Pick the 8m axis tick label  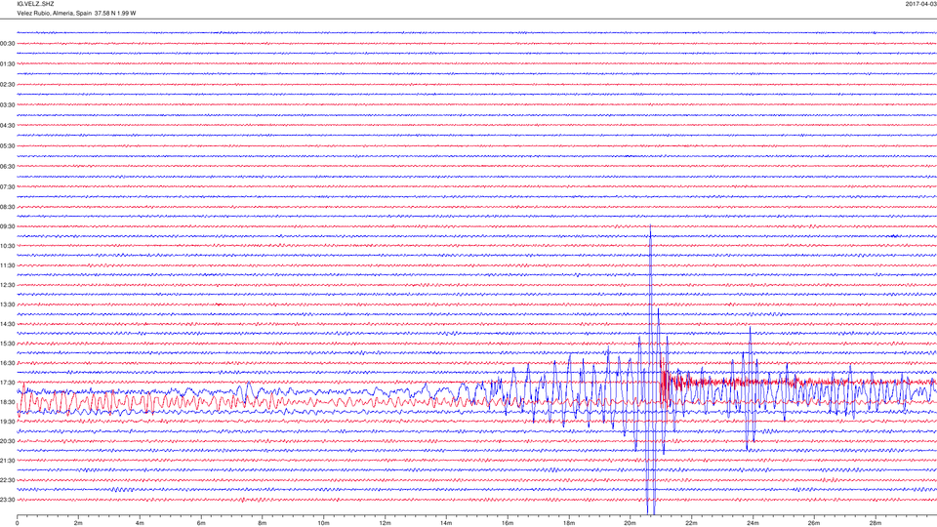263,523
